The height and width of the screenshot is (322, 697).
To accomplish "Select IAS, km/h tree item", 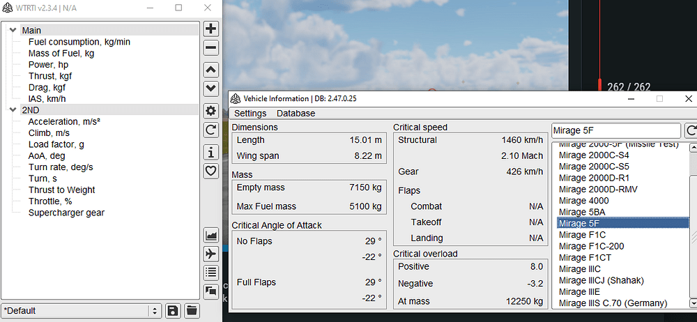I will tap(47, 99).
